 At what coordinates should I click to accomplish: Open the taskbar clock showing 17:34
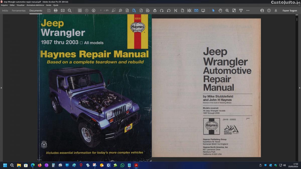293,165
